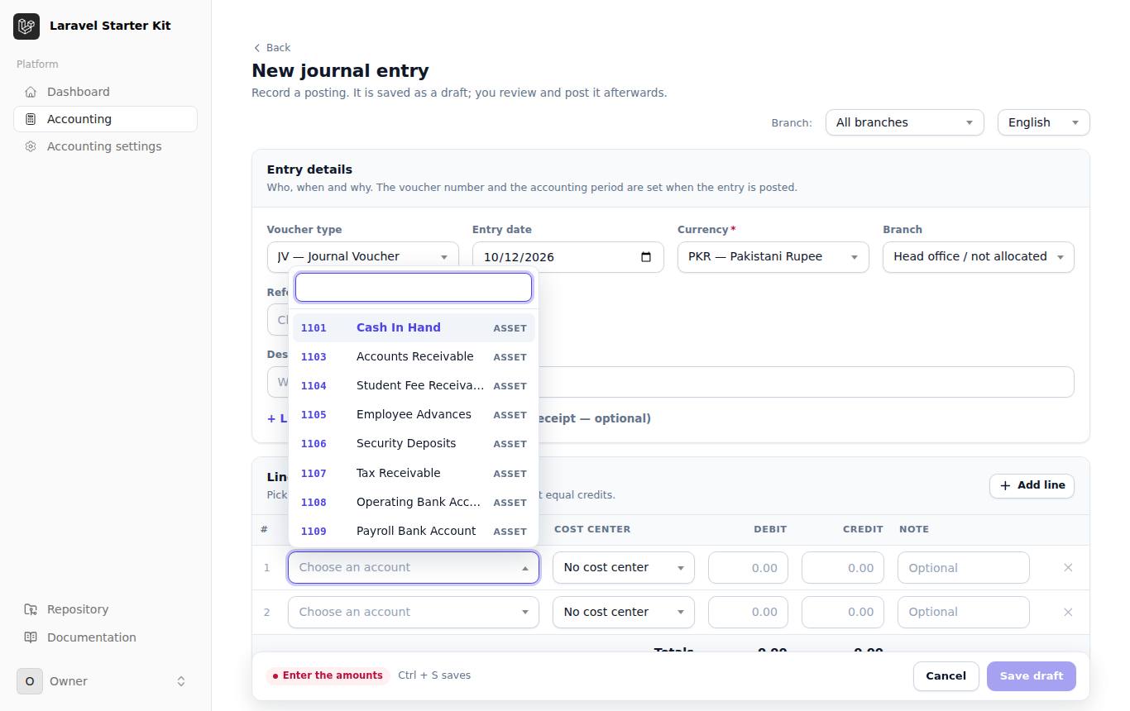This screenshot has height=711, width=1130.
Task: Click the plus icon on Add line
Action: pyautogui.click(x=1005, y=485)
